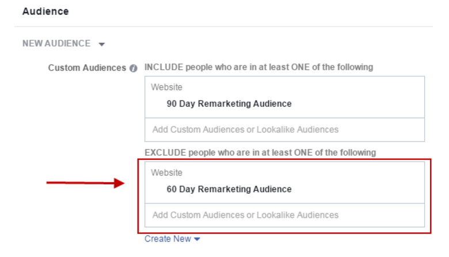Screen dimensions: 449x257
Task: Click the EXCLUDE people heading text
Action: coord(260,152)
